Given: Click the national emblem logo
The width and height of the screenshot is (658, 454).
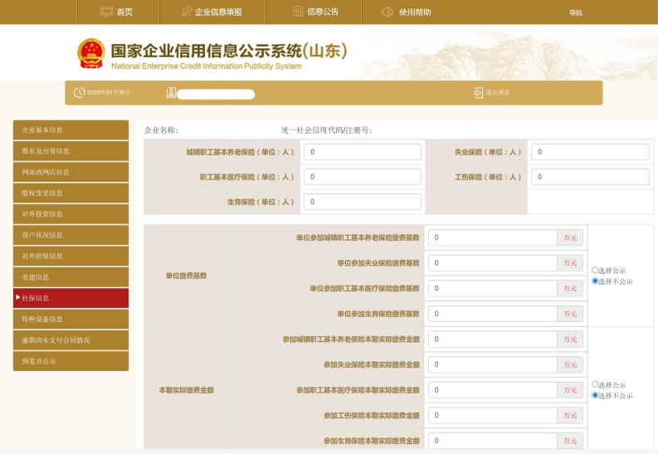Looking at the screenshot, I should click(90, 54).
